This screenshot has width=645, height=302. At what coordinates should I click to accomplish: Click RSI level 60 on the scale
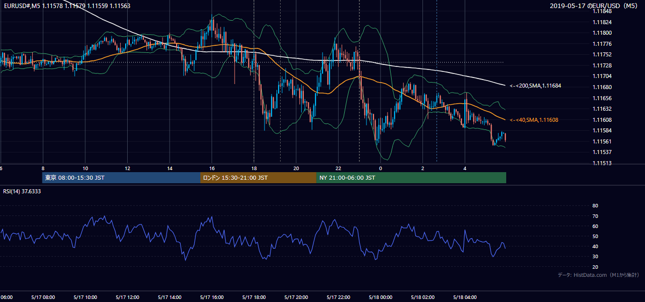pos(595,226)
